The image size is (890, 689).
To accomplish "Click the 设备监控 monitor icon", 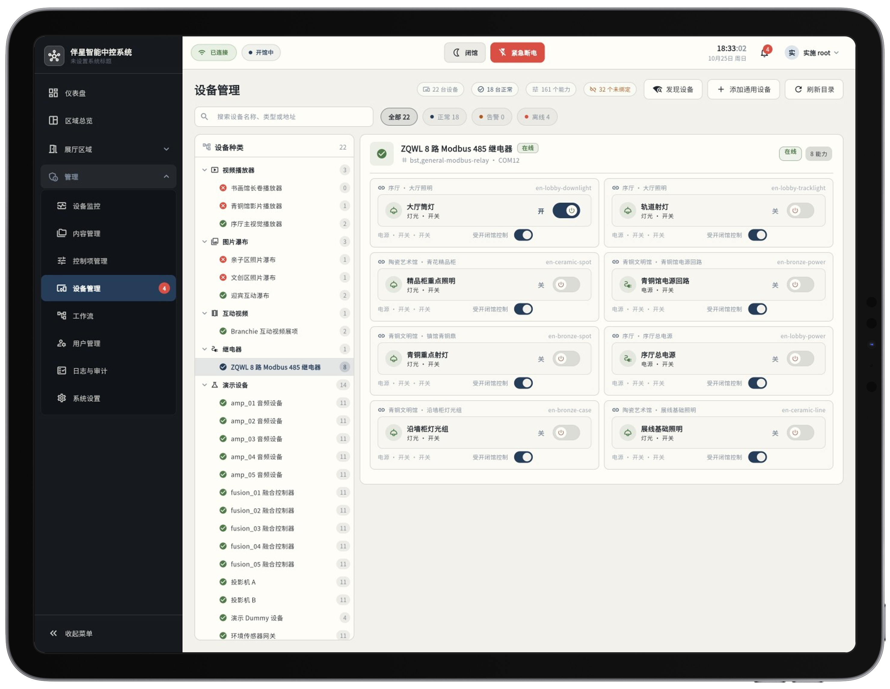I will (62, 205).
